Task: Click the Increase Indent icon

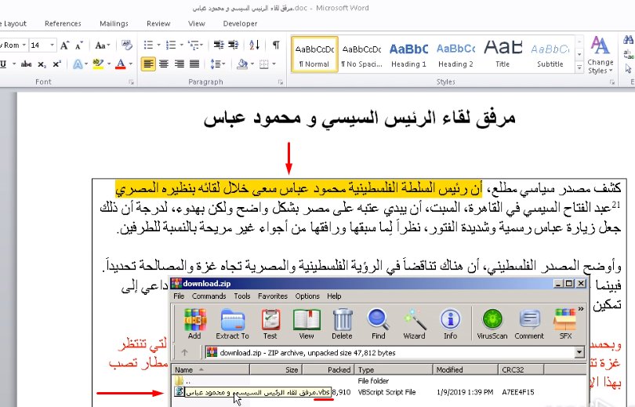Action: (234, 45)
